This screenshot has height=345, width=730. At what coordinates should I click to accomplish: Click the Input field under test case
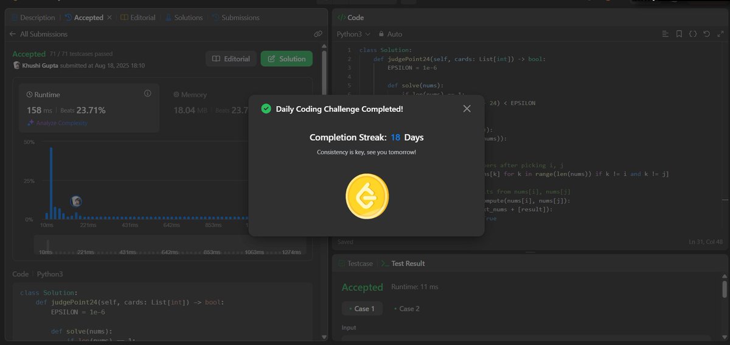click(526, 340)
